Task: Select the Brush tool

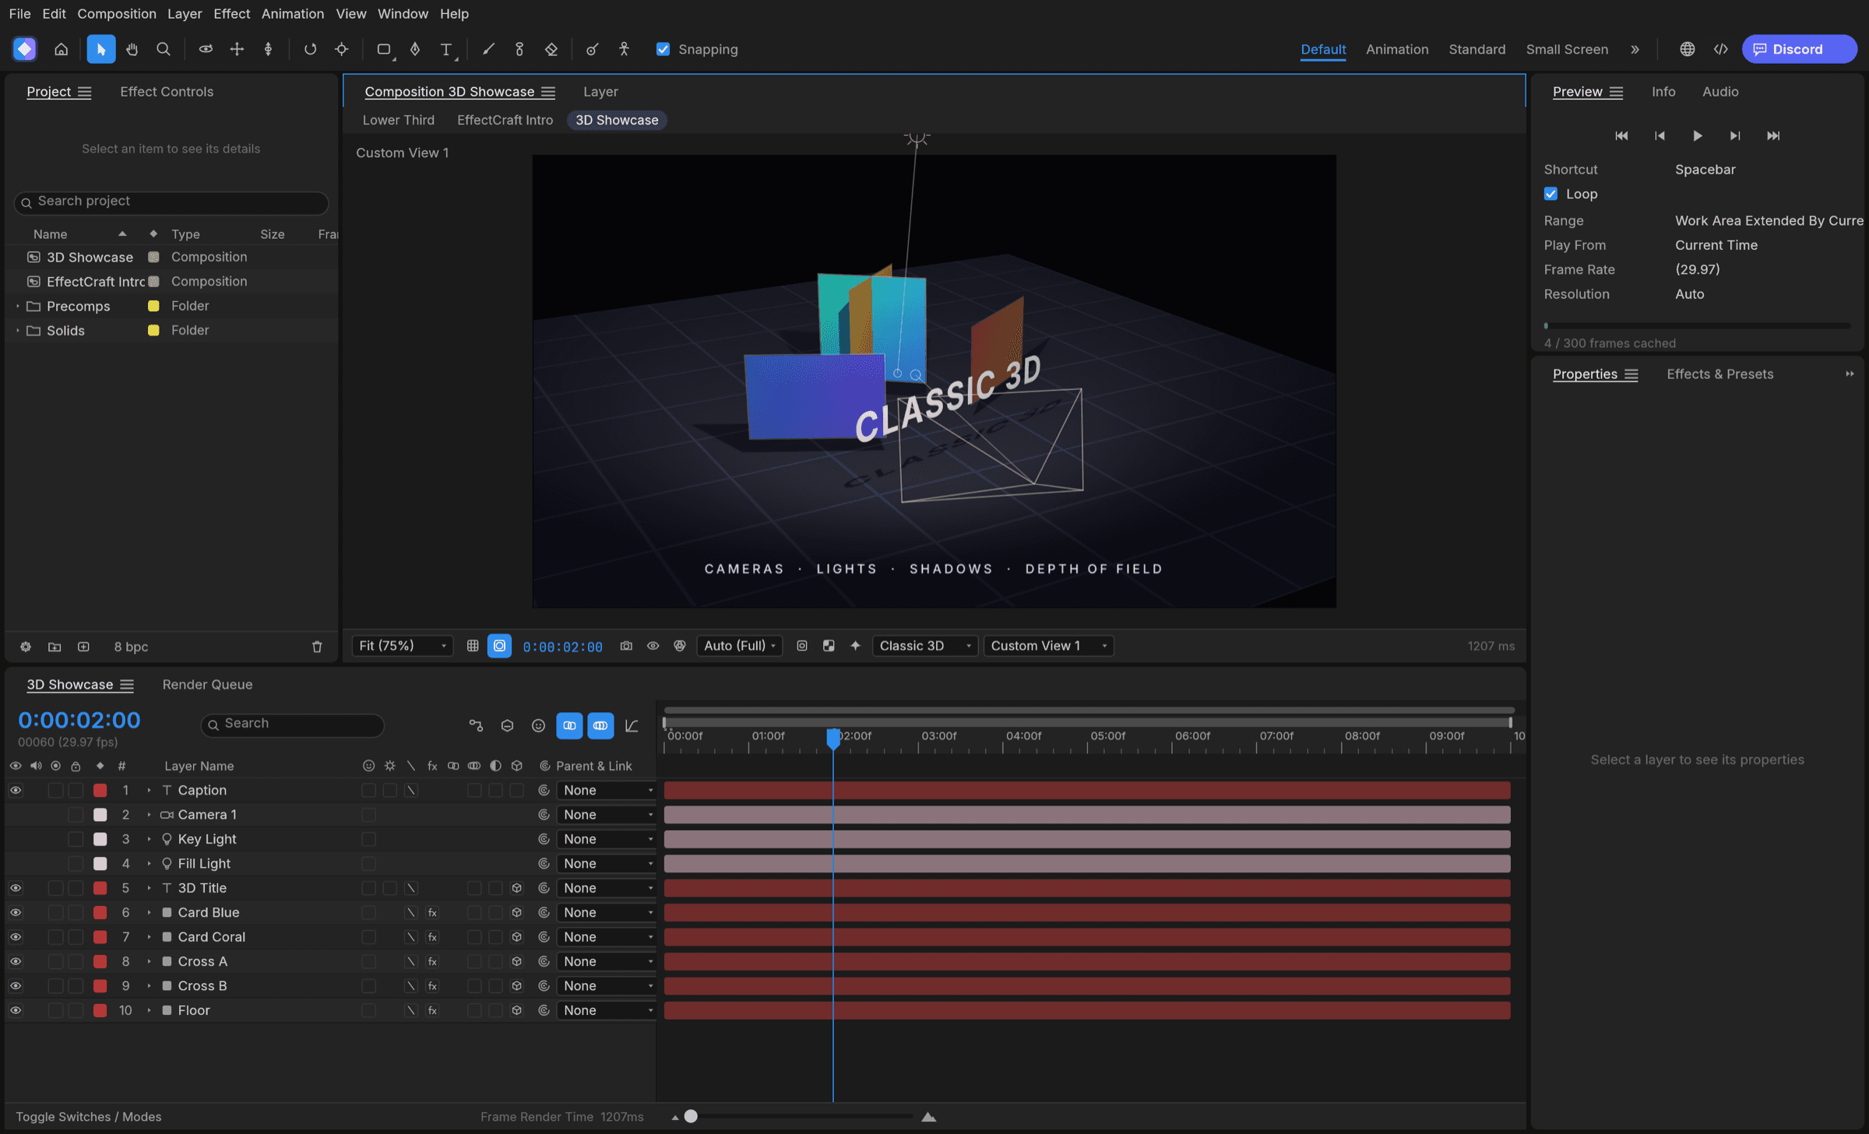Action: tap(488, 49)
